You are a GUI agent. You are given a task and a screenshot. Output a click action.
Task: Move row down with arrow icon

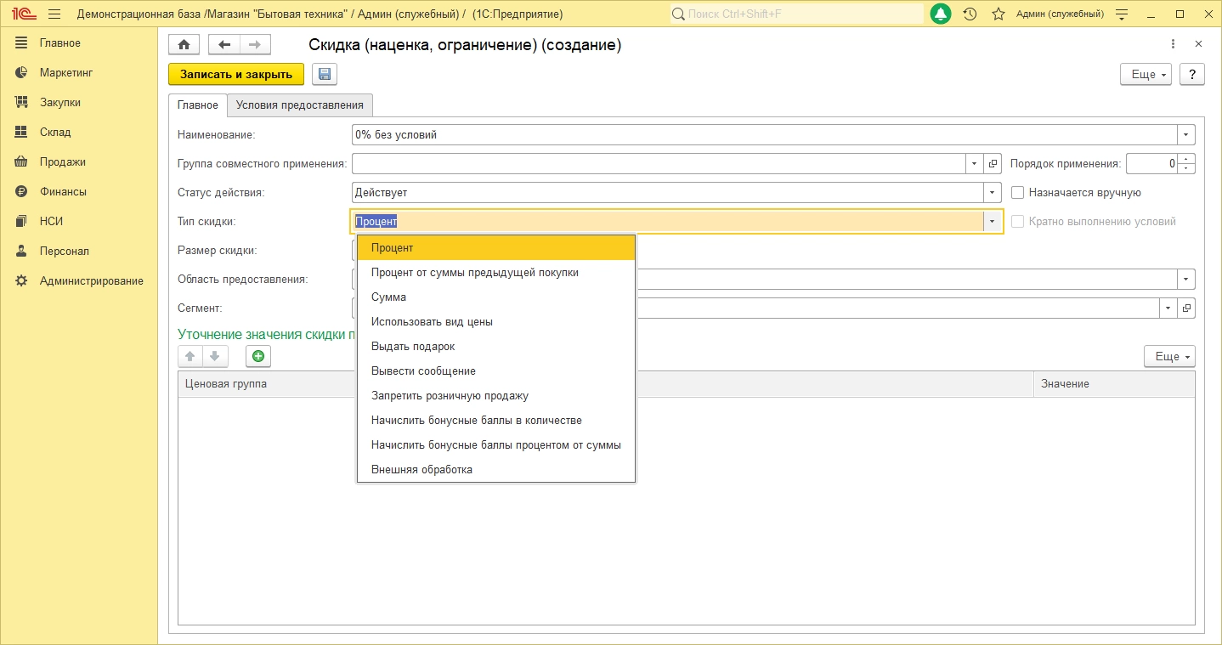pyautogui.click(x=215, y=357)
